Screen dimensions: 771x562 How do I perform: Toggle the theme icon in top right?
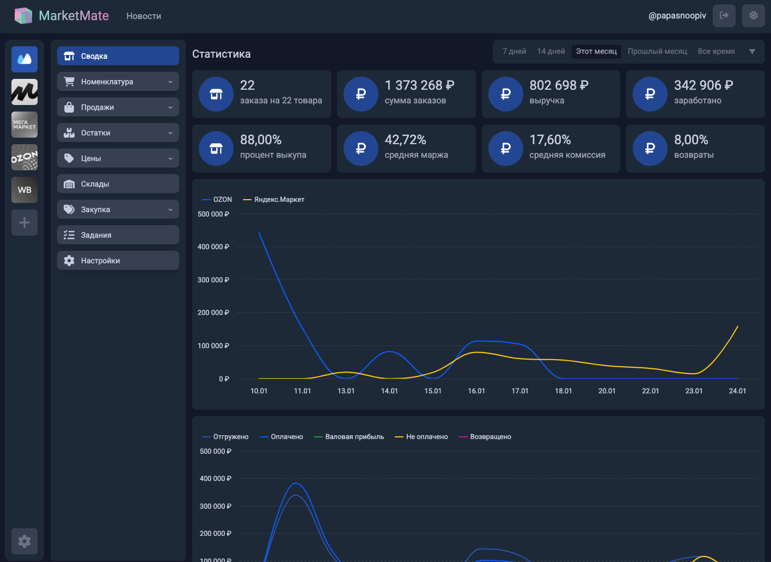pos(754,16)
